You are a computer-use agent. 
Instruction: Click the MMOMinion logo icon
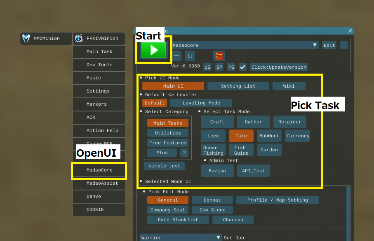point(26,39)
